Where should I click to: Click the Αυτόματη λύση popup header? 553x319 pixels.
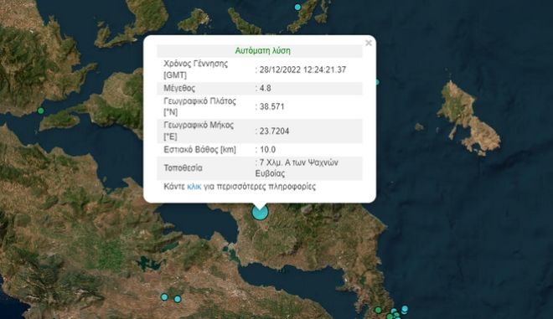(263, 51)
